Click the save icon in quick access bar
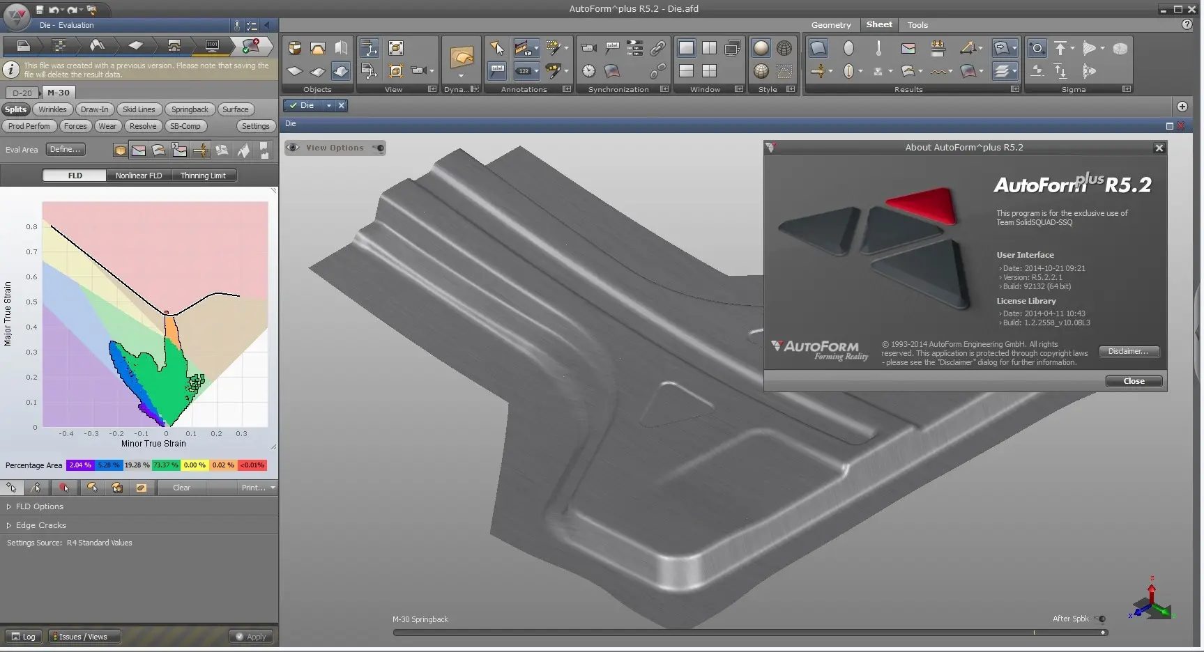The height and width of the screenshot is (652, 1204). click(40, 10)
